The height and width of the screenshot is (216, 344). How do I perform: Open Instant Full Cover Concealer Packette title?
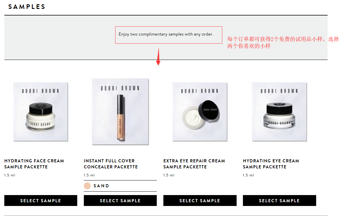111,164
